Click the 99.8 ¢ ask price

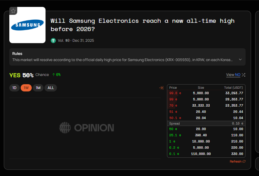[x=175, y=93]
